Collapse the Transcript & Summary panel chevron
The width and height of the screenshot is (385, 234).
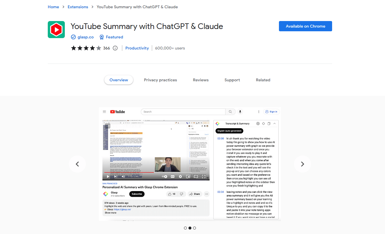[274, 124]
